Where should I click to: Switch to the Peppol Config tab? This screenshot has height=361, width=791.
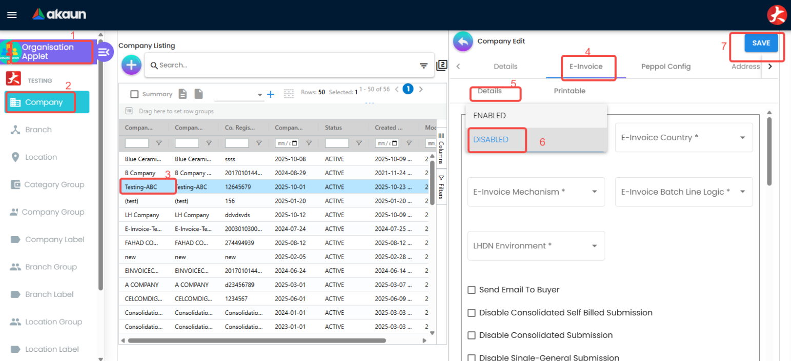[x=665, y=66]
